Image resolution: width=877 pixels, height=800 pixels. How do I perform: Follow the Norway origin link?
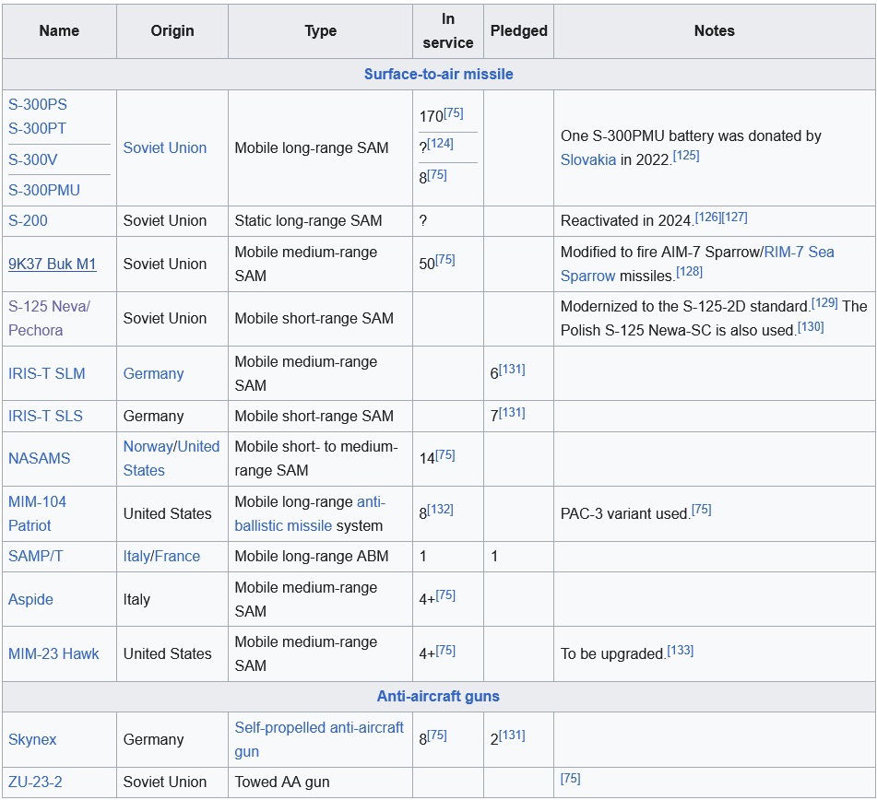148,447
